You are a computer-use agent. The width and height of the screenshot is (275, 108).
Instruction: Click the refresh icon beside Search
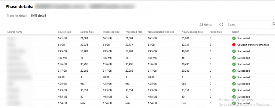click(221, 25)
